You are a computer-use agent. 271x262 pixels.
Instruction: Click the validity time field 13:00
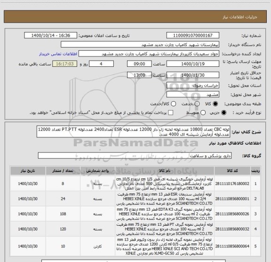click(139, 75)
